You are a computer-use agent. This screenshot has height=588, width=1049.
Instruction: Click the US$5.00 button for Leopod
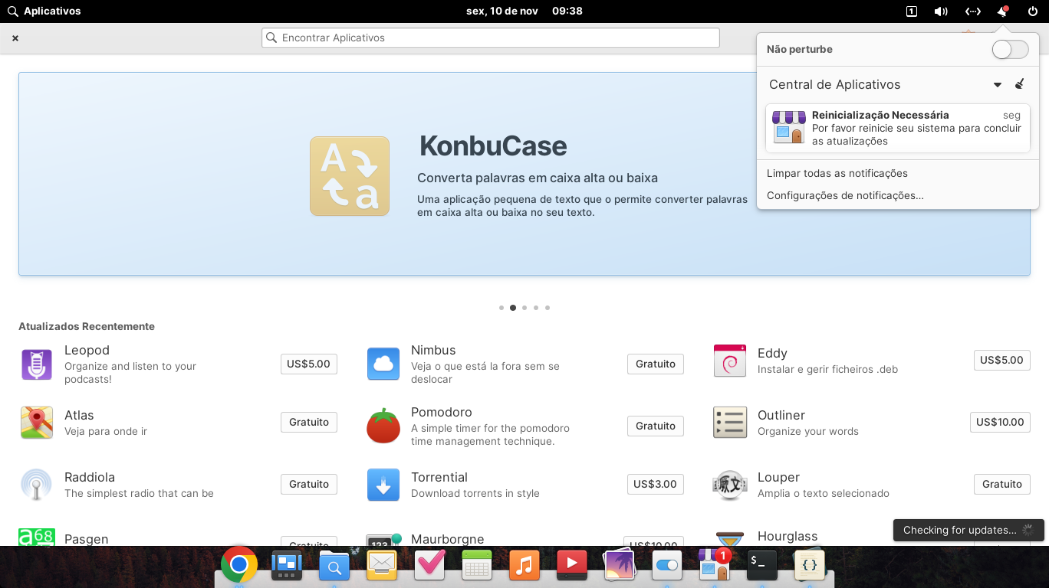pyautogui.click(x=308, y=364)
